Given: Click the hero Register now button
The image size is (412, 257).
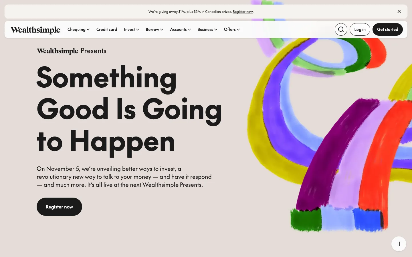Looking at the screenshot, I should point(59,207).
